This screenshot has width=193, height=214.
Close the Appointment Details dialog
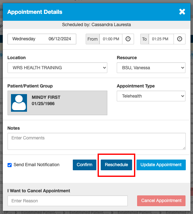tap(182, 12)
